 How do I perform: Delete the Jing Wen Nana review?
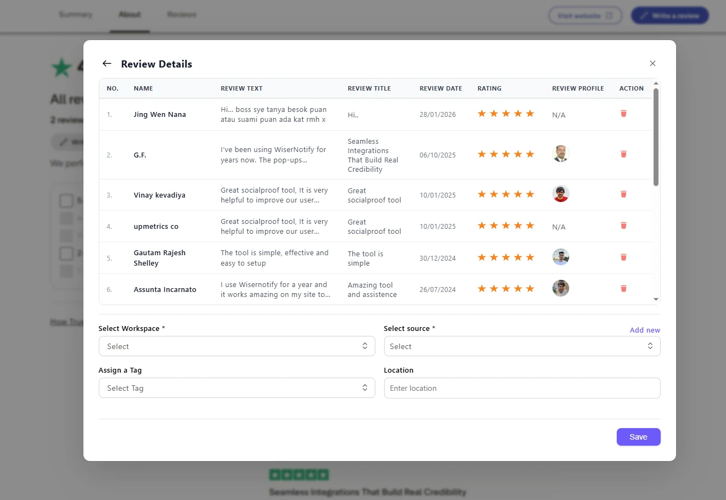pyautogui.click(x=623, y=114)
